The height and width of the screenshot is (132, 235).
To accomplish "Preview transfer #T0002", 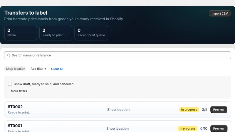I will click(219, 109).
